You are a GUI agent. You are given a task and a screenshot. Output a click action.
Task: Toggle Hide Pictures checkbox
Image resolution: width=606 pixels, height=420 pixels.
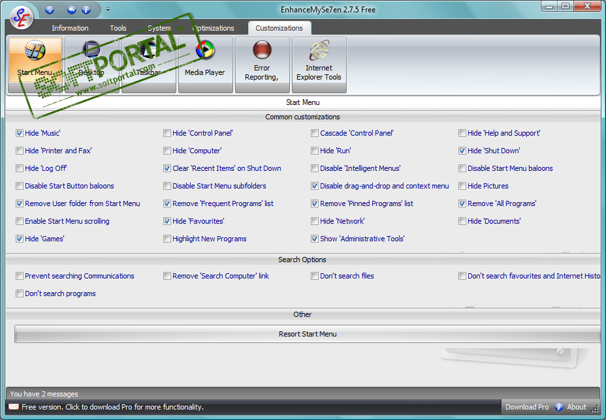(x=462, y=186)
